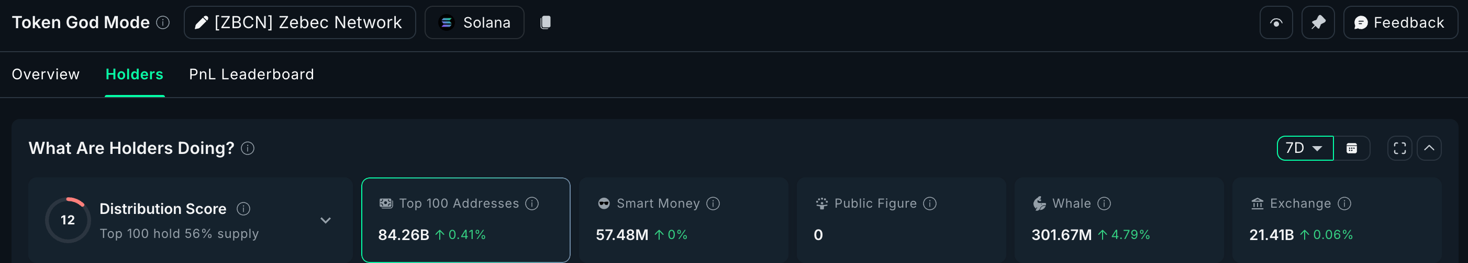Click info icon next to Token God Mode

[163, 23]
